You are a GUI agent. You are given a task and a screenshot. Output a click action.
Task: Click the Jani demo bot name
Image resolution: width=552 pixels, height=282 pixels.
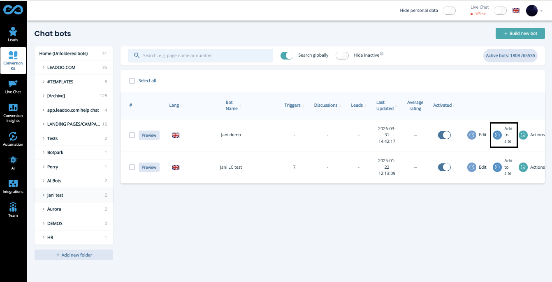[x=230, y=135]
